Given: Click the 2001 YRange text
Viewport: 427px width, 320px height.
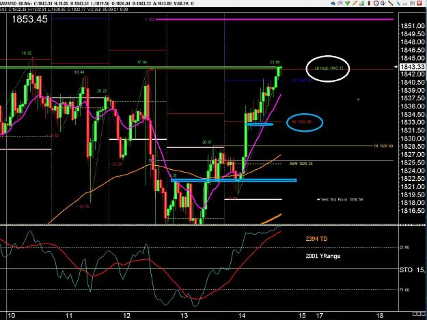Looking at the screenshot, I should coord(323,256).
